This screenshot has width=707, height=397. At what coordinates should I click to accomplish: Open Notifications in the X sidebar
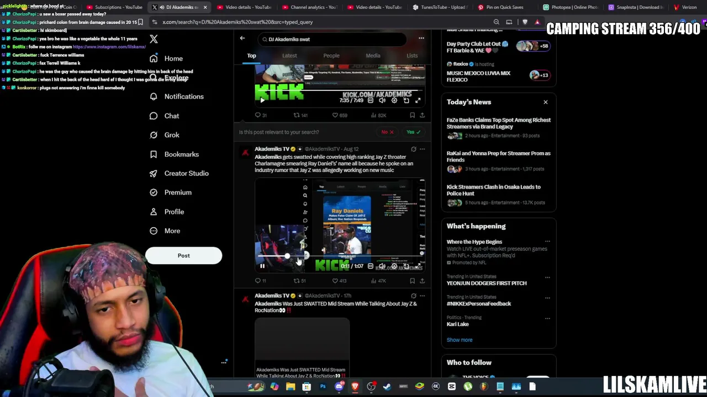177,96
